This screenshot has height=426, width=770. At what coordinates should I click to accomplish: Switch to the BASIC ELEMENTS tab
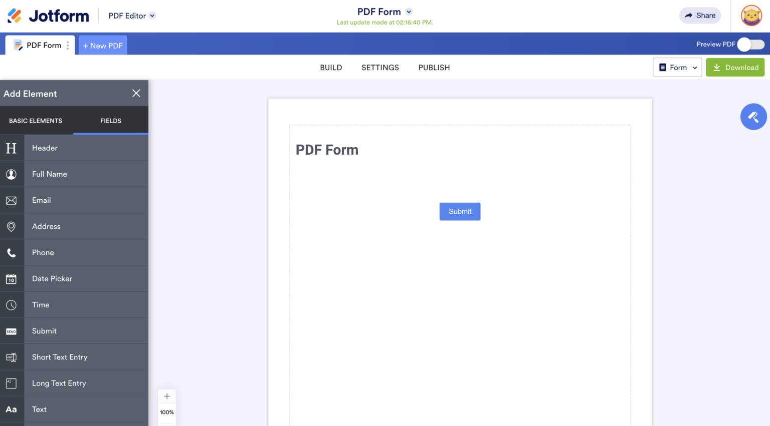click(x=35, y=120)
